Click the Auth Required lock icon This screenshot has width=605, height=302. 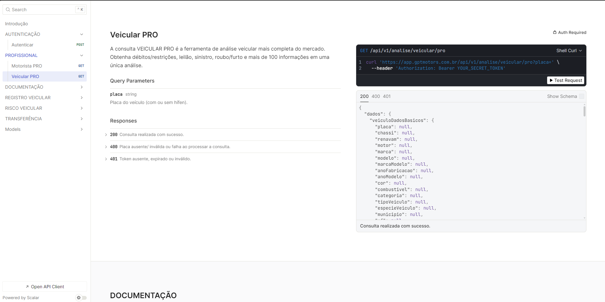(x=555, y=32)
